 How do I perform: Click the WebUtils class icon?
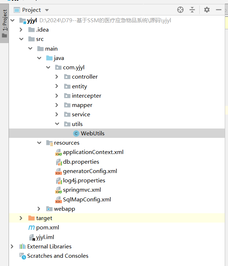pyautogui.click(x=76, y=133)
